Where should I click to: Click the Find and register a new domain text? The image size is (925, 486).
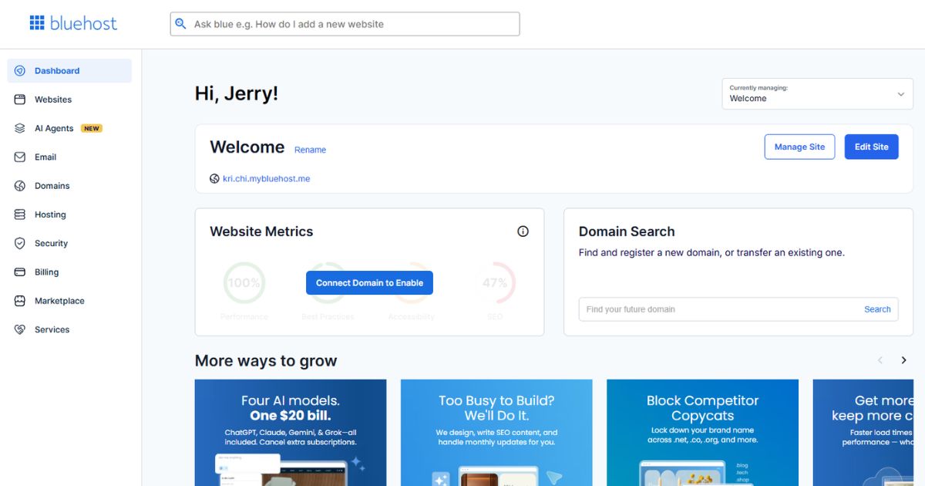point(711,253)
